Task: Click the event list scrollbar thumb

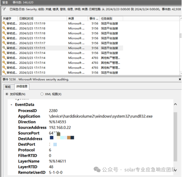Action: (180, 35)
